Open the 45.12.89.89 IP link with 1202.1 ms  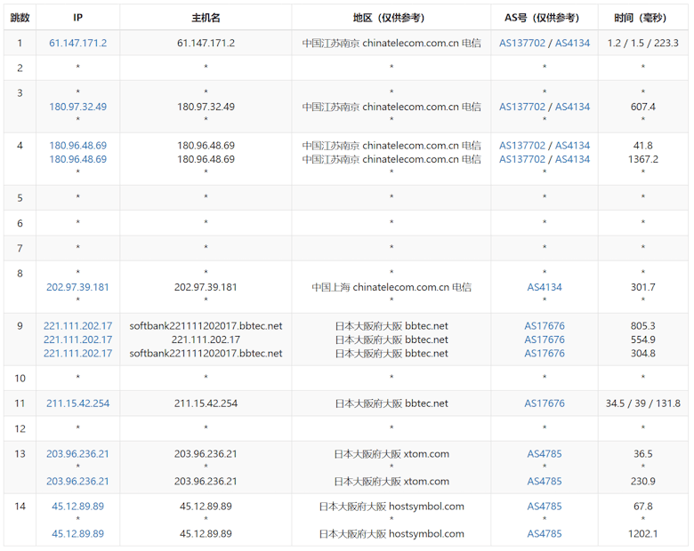pos(78,534)
